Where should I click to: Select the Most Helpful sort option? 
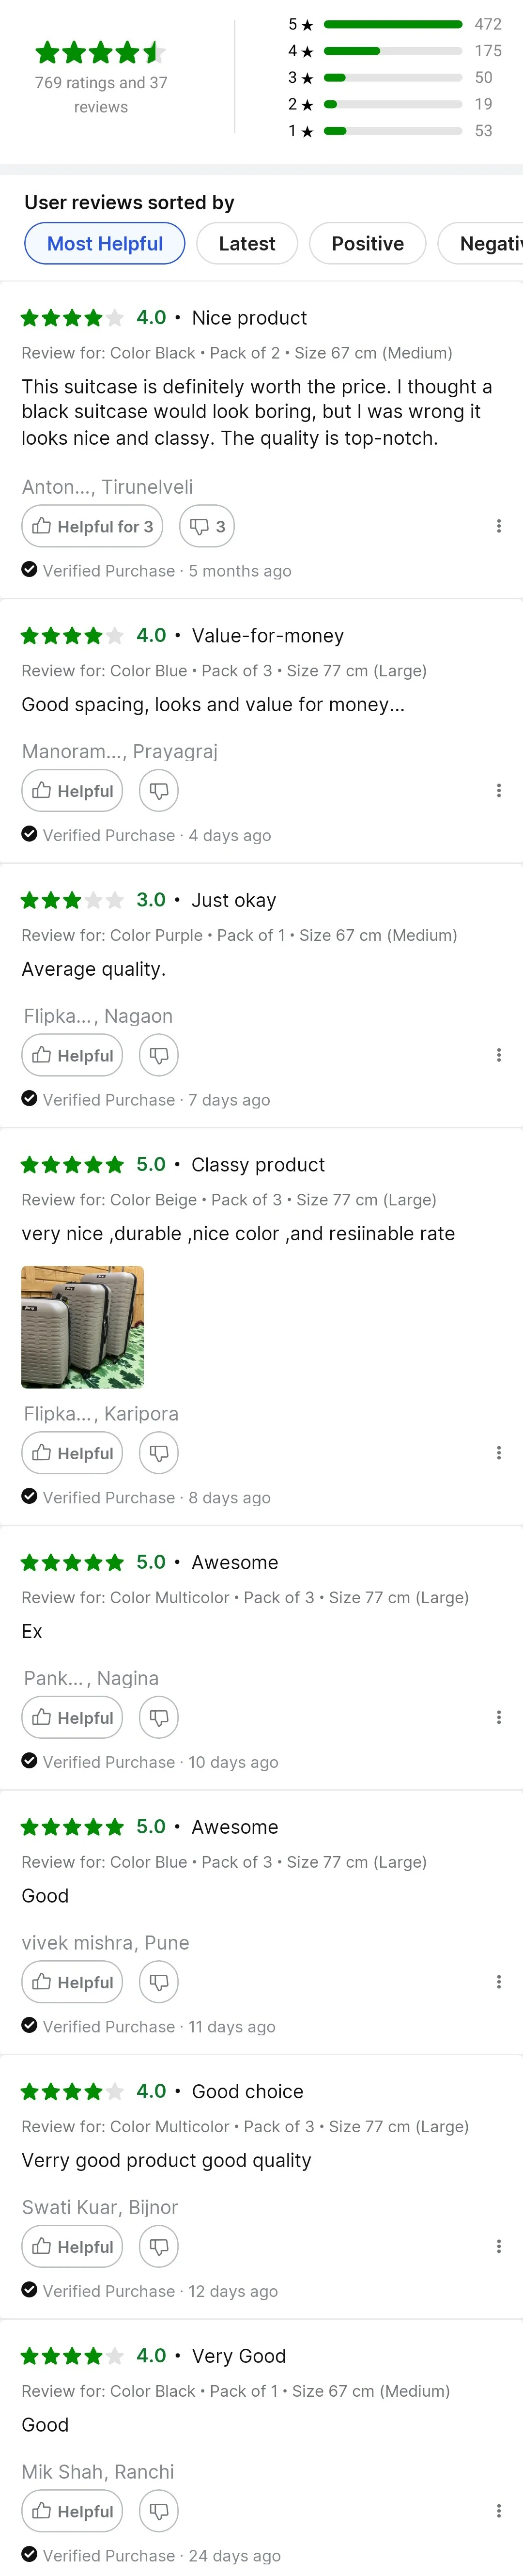105,243
